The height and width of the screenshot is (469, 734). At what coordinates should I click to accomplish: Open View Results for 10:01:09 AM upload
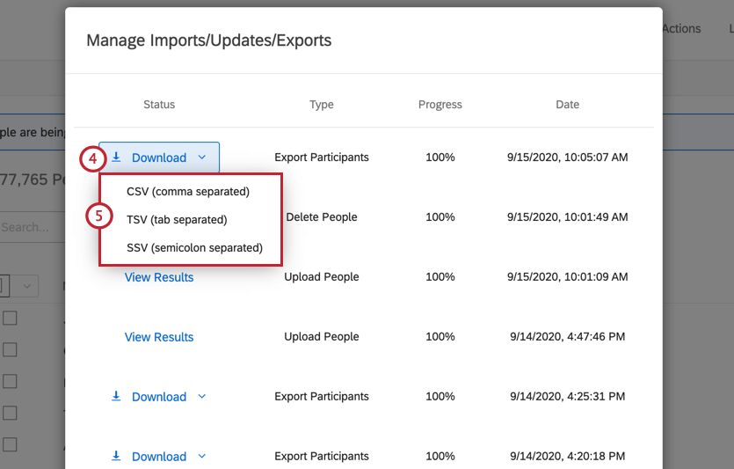click(x=159, y=277)
